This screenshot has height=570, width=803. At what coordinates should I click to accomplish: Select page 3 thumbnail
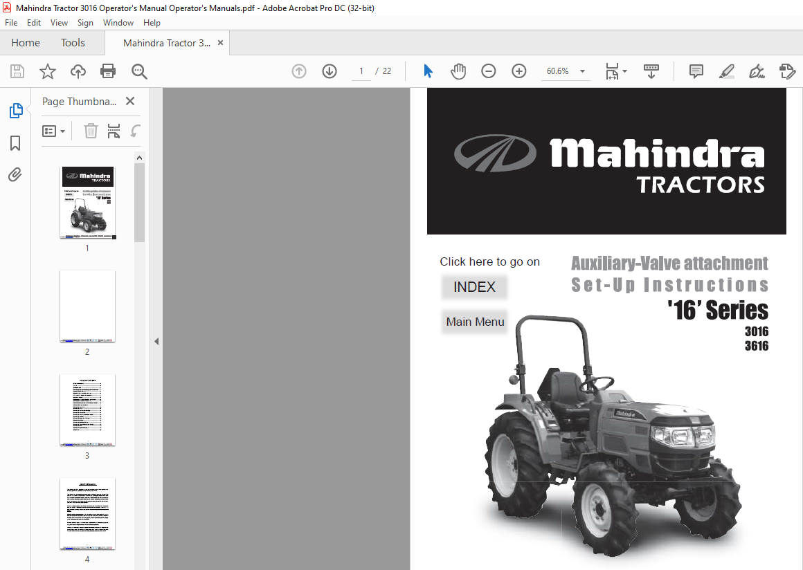[x=88, y=410]
